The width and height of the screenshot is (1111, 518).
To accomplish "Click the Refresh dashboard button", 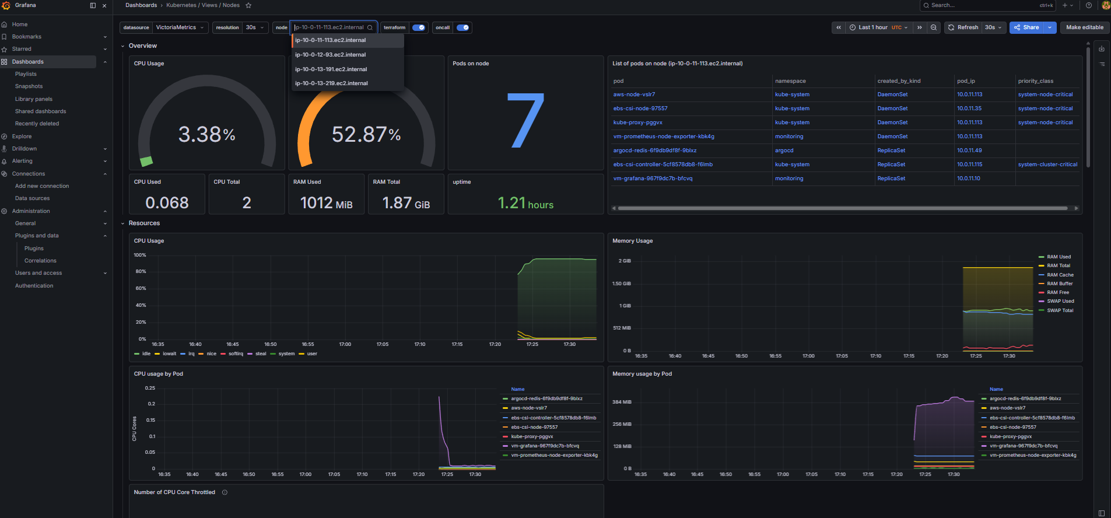I will pyautogui.click(x=963, y=27).
